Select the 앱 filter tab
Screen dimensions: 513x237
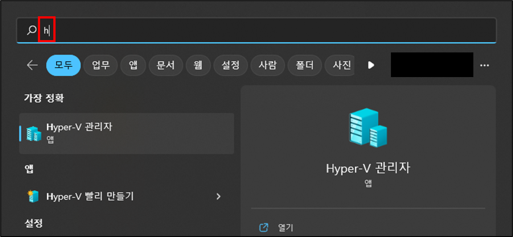[x=133, y=65]
